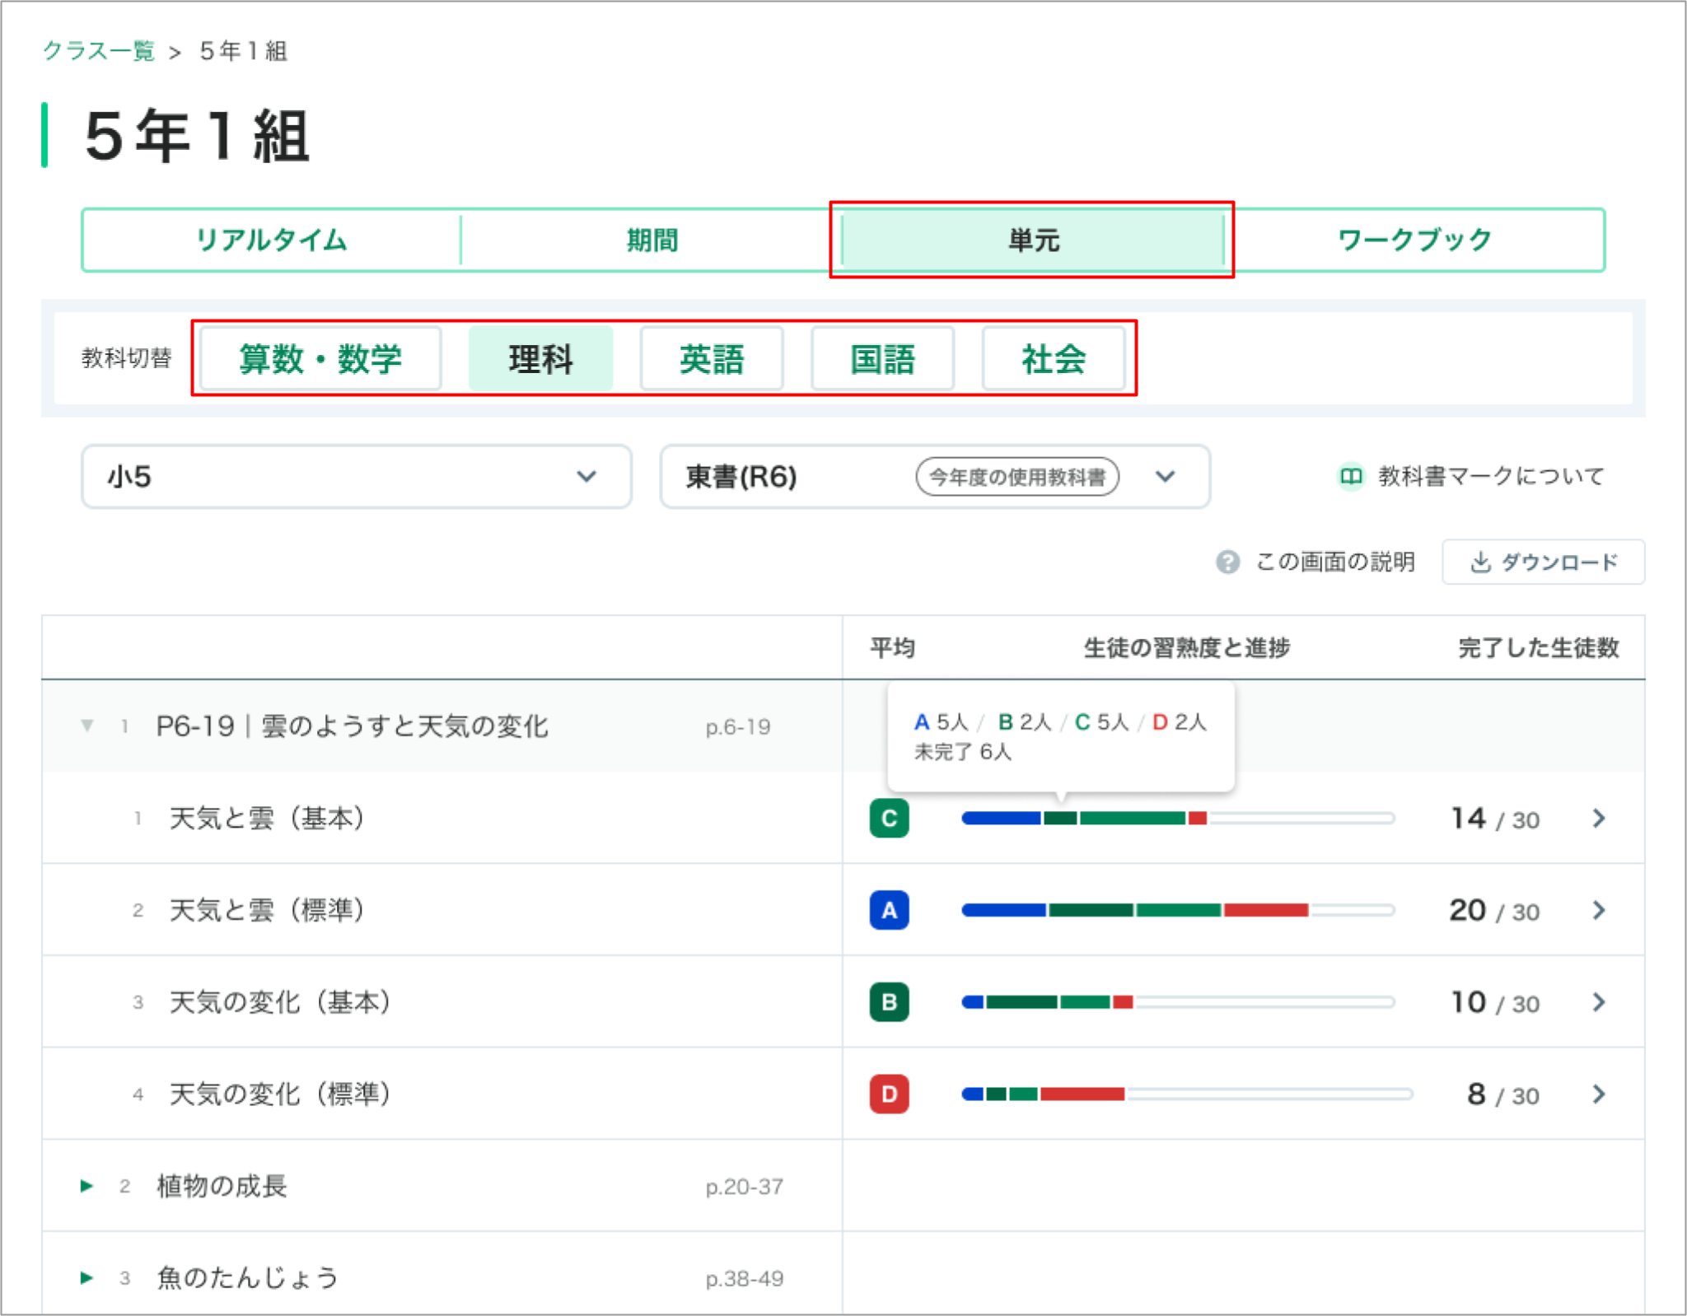Click the 20 / 30 completed count
The height and width of the screenshot is (1316, 1687).
click(1494, 911)
